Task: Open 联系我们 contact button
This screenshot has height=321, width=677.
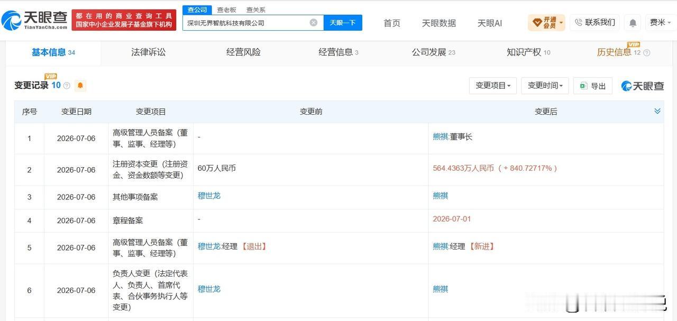Action: click(x=594, y=23)
